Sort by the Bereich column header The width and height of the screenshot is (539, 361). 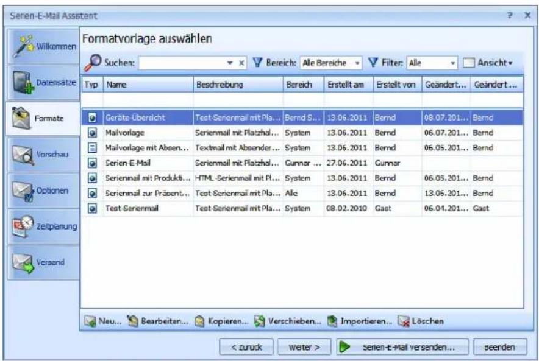point(304,85)
